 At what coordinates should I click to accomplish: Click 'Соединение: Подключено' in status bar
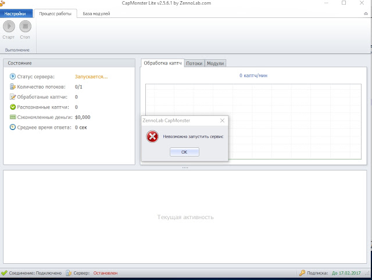coord(35,273)
